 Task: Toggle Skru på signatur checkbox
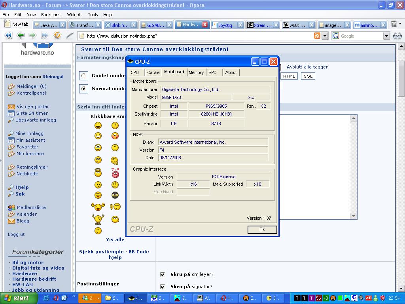click(x=163, y=287)
